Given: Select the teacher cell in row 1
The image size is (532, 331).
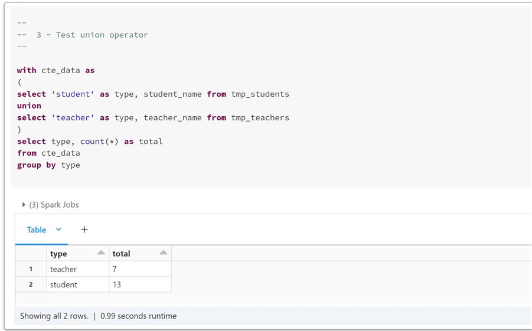Looking at the screenshot, I should click(78, 269).
